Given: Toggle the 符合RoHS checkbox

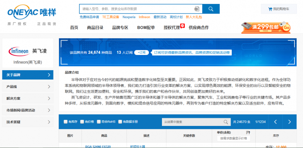Looking at the screenshot, I should [99, 122].
